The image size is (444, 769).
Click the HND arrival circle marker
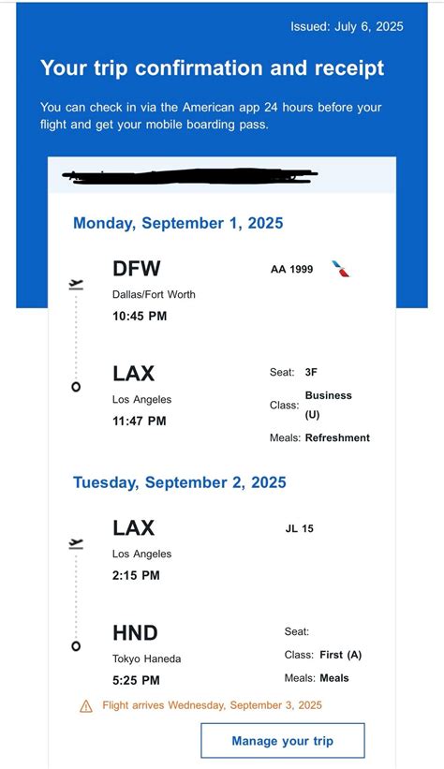(76, 646)
